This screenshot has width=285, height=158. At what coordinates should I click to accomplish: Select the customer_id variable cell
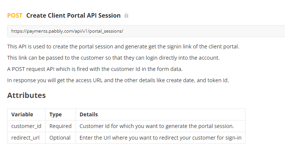coord(26,126)
